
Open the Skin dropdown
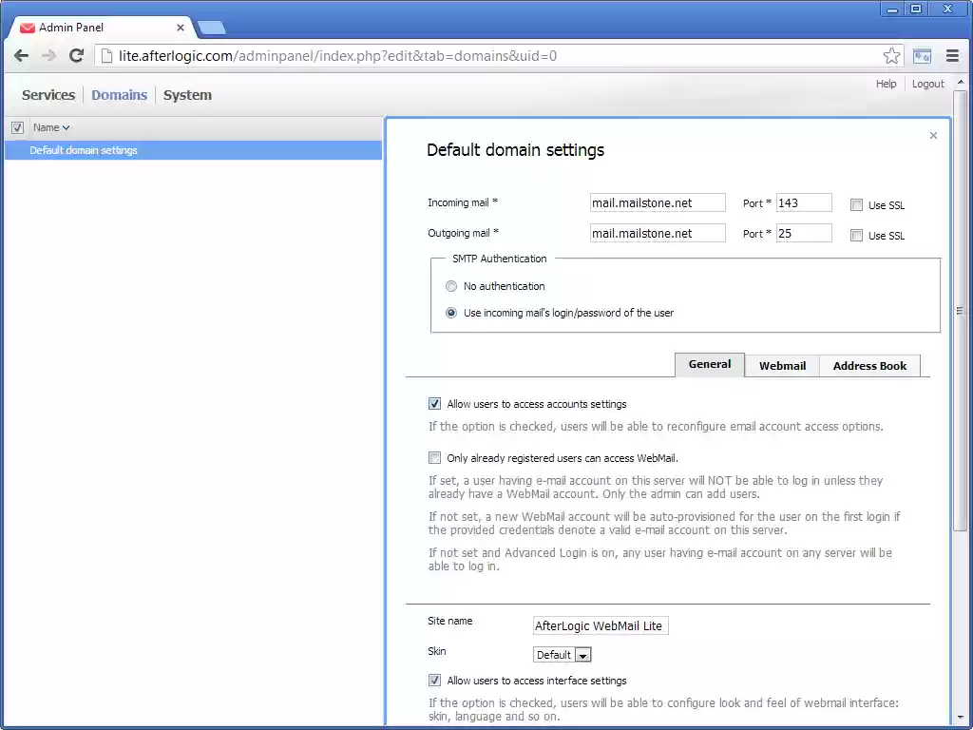[x=583, y=654]
